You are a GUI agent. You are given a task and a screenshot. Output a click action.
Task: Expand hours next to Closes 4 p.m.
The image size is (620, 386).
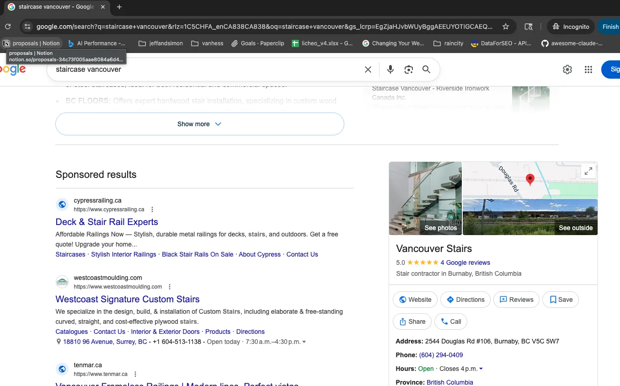[481, 369]
